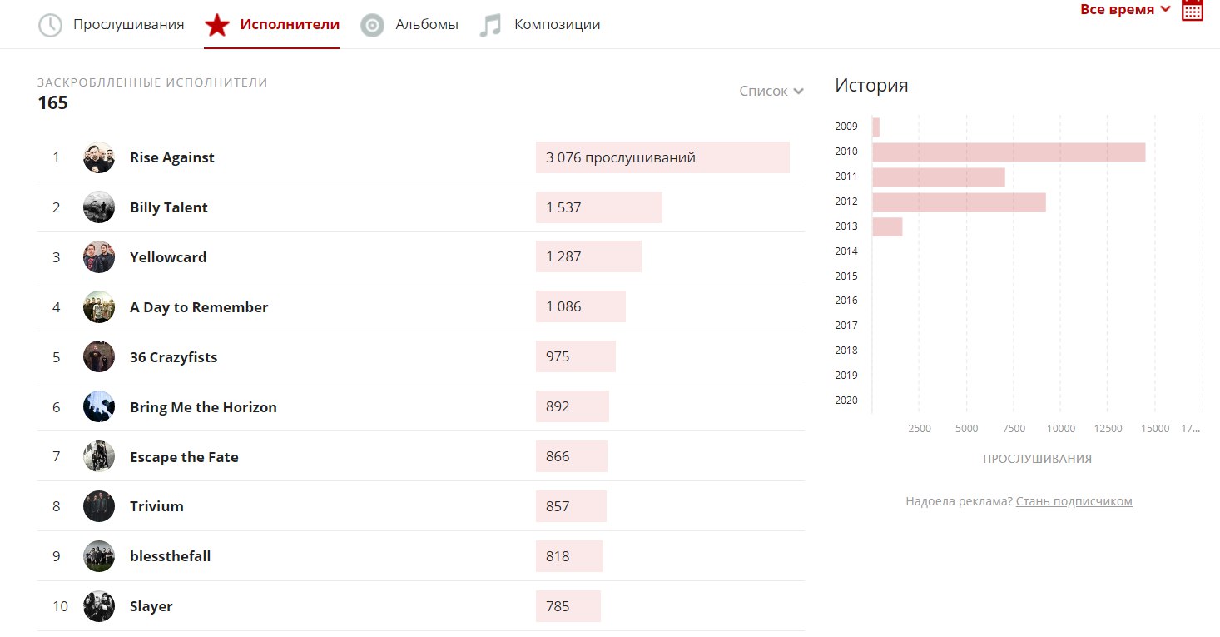Open the Slayer artist link
This screenshot has height=637, width=1220.
151,606
